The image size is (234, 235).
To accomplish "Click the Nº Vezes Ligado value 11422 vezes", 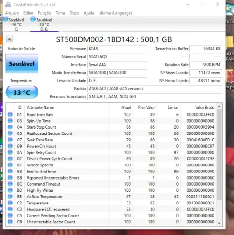I will pyautogui.click(x=206, y=73).
